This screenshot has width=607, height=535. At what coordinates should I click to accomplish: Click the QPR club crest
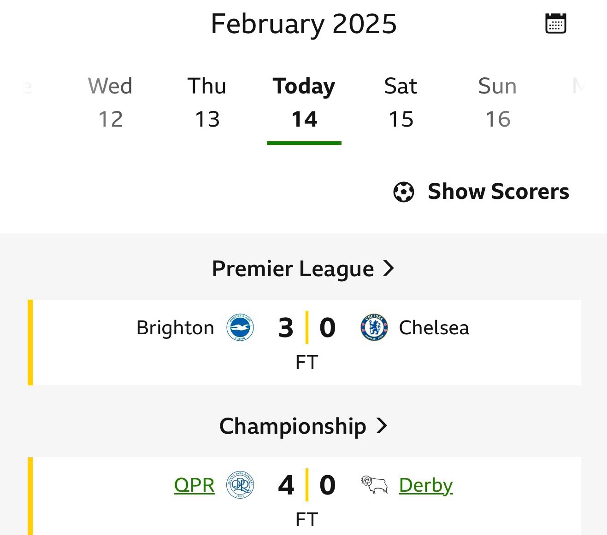[x=240, y=485]
